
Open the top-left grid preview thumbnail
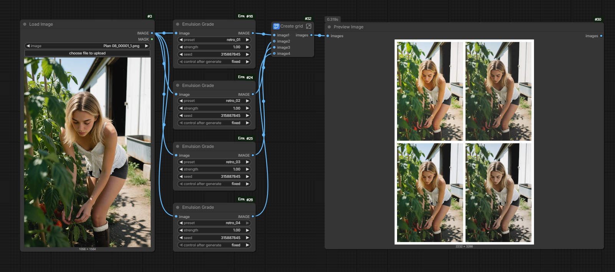pyautogui.click(x=430, y=91)
